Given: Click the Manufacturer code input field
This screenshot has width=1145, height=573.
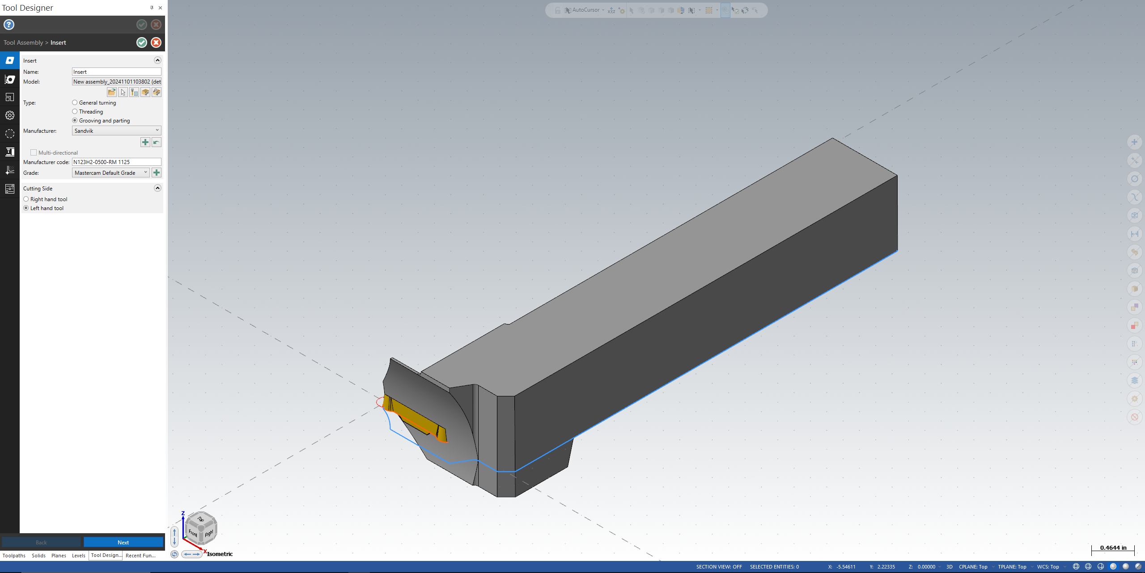Looking at the screenshot, I should (x=116, y=162).
